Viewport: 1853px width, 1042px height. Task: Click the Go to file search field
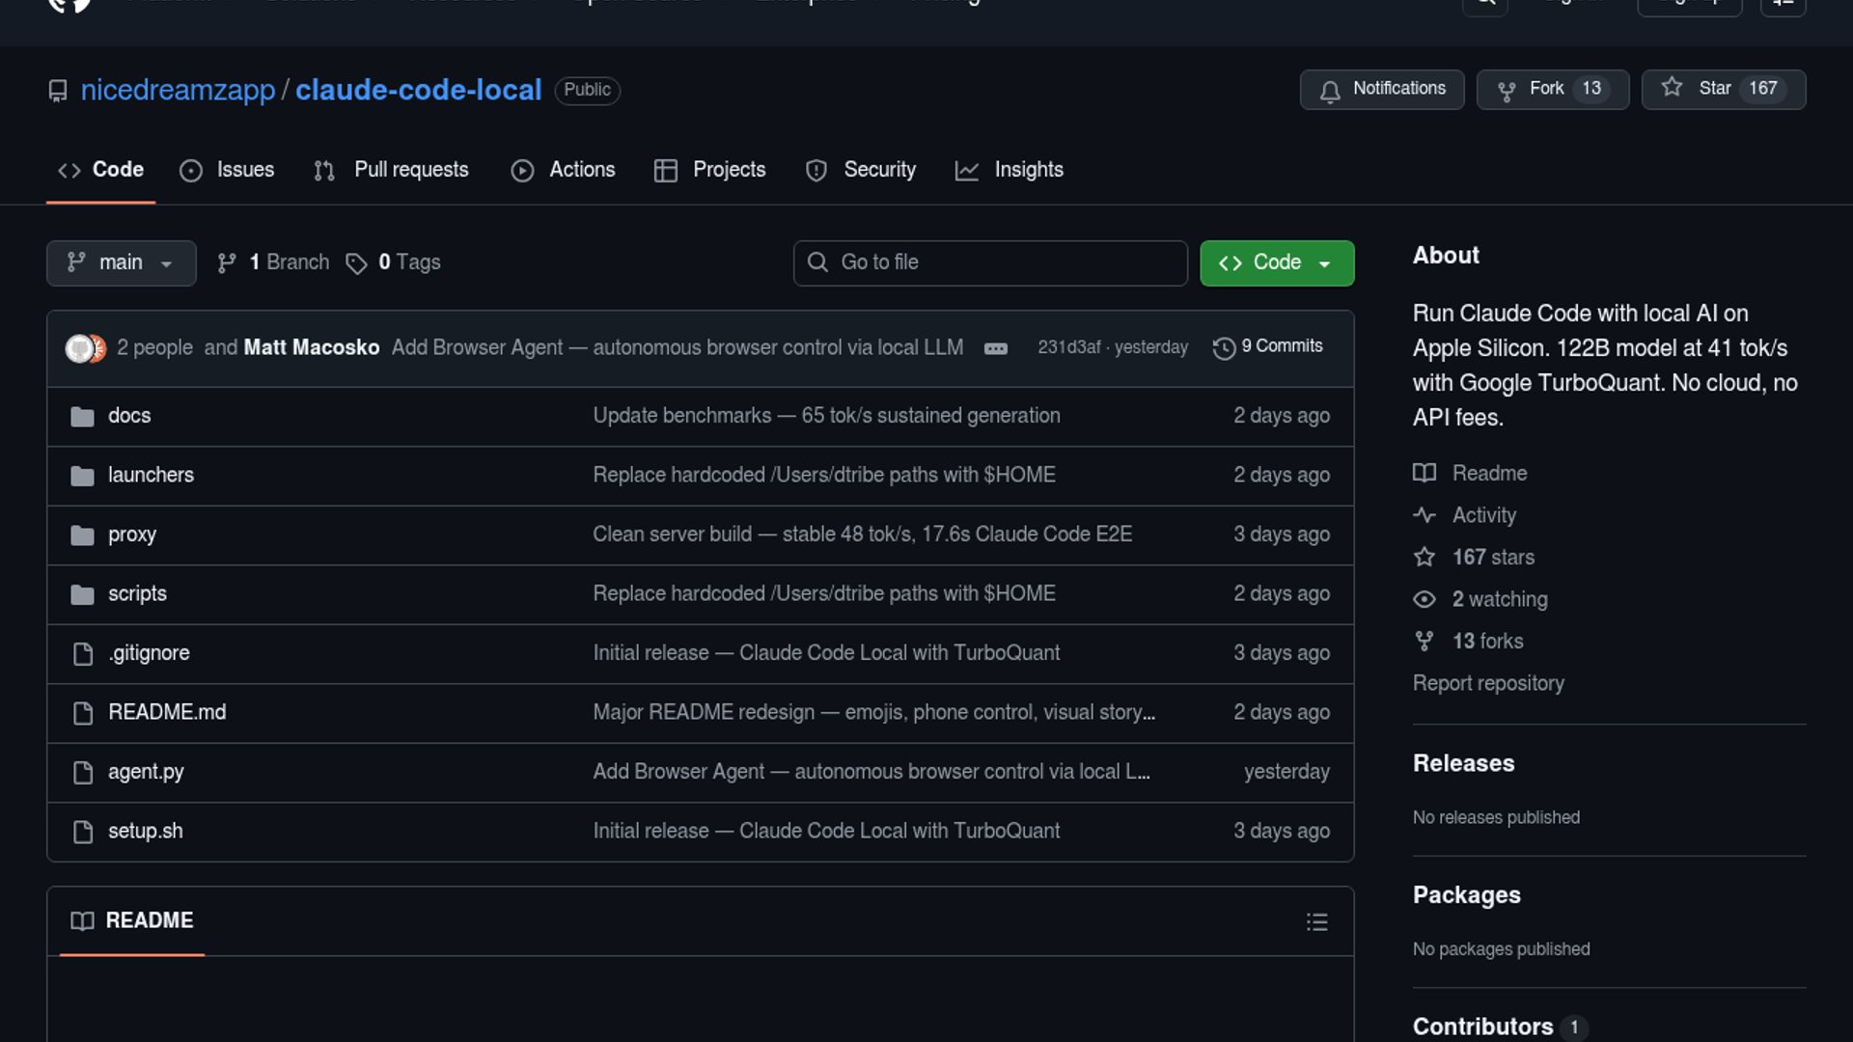tap(990, 263)
